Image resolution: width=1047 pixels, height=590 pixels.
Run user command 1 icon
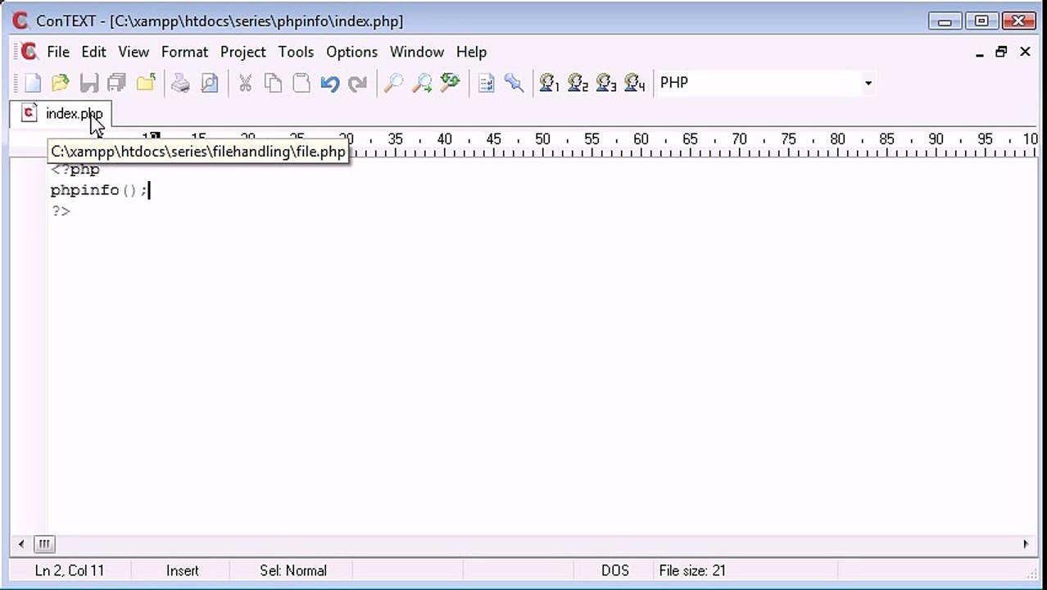(549, 83)
